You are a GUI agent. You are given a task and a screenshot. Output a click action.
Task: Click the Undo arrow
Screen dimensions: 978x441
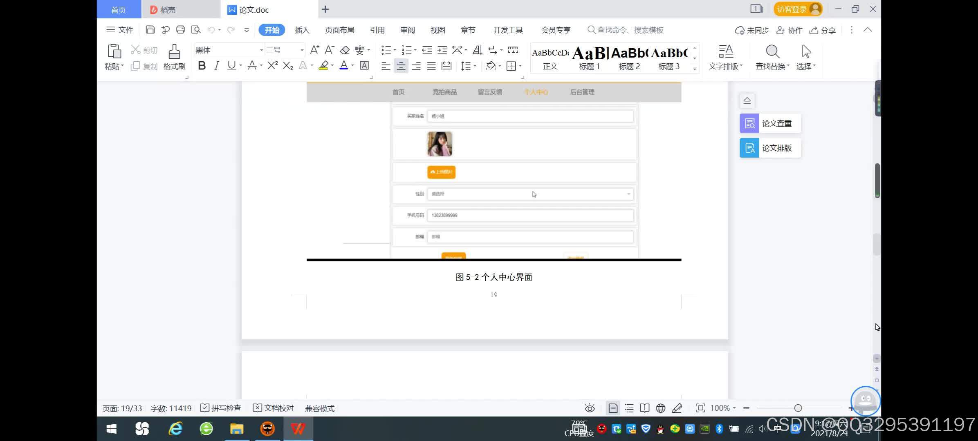click(x=211, y=30)
